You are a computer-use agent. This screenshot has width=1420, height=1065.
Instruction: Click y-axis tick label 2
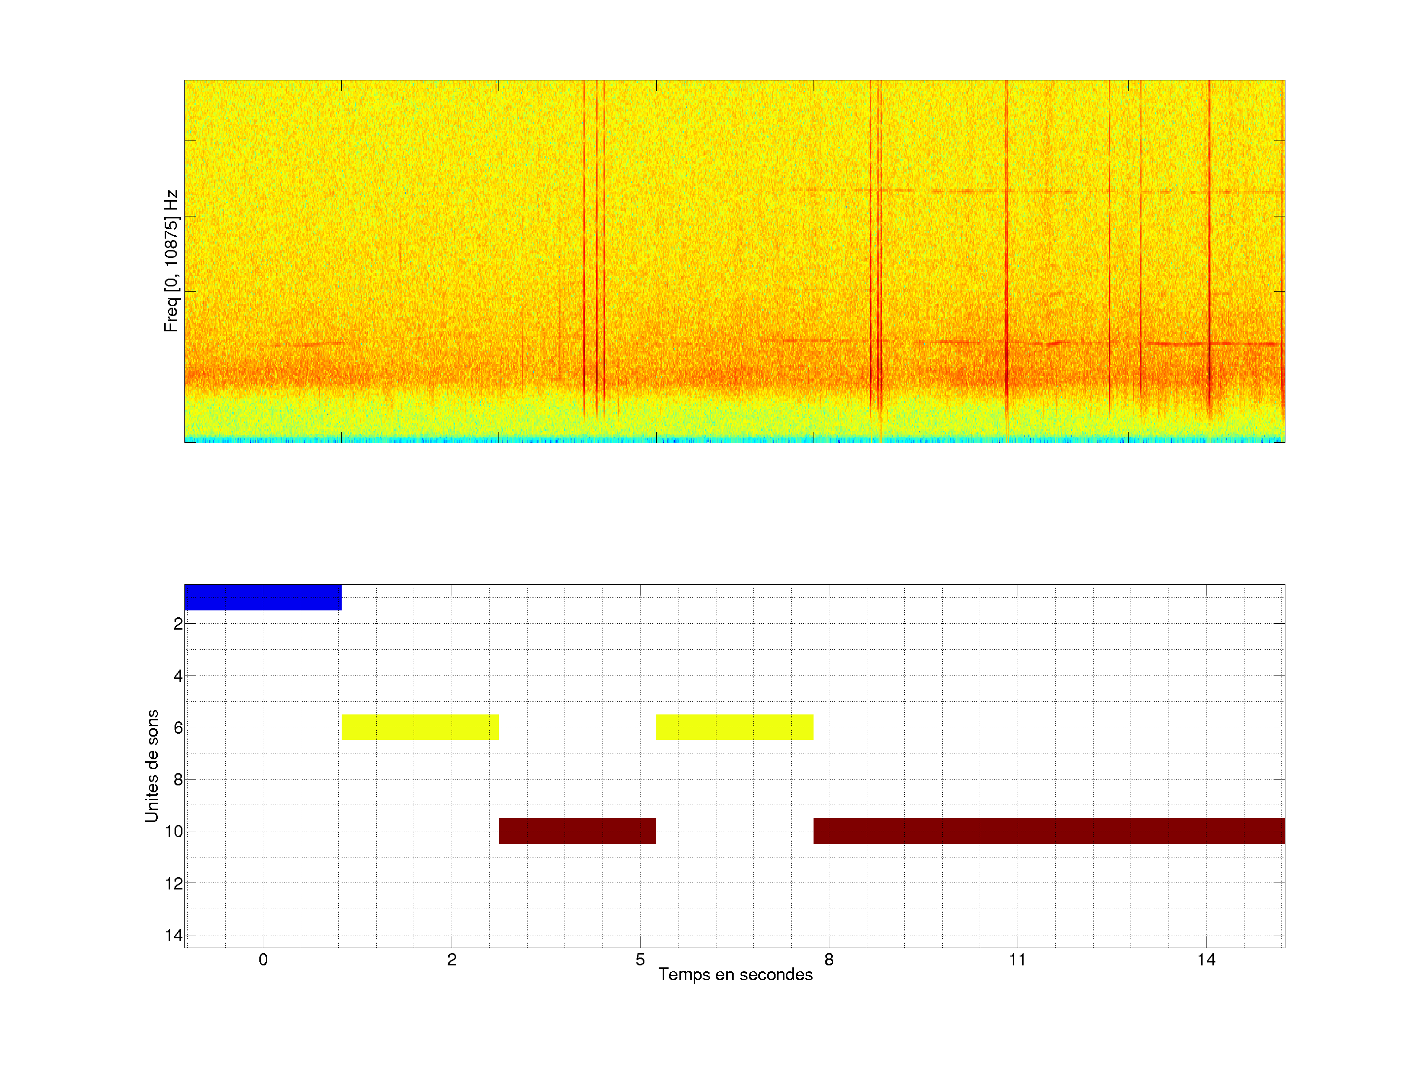click(x=178, y=624)
